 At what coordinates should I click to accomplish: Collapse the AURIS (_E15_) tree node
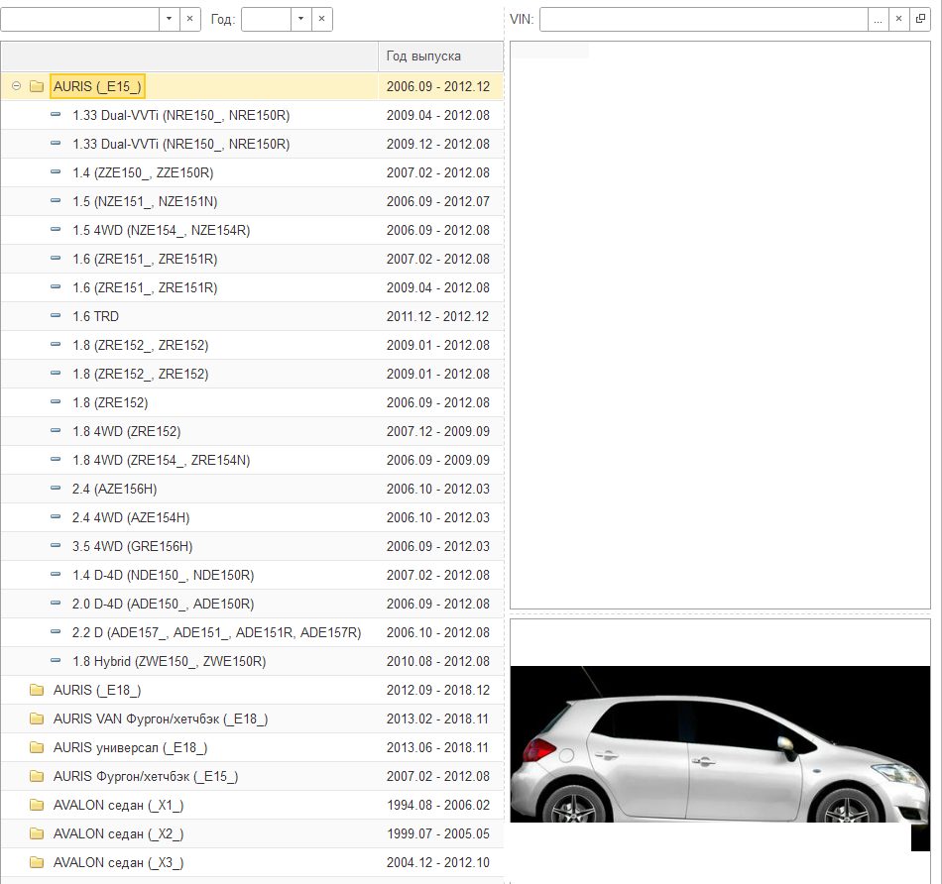[16, 86]
